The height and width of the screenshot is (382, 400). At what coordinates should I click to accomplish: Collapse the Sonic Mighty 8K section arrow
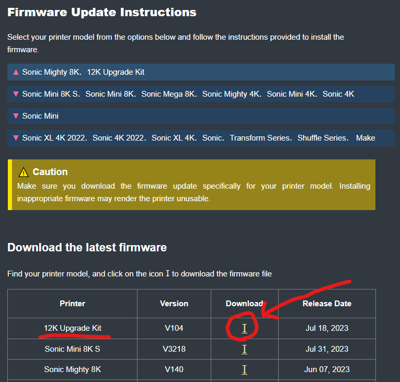pos(16,72)
